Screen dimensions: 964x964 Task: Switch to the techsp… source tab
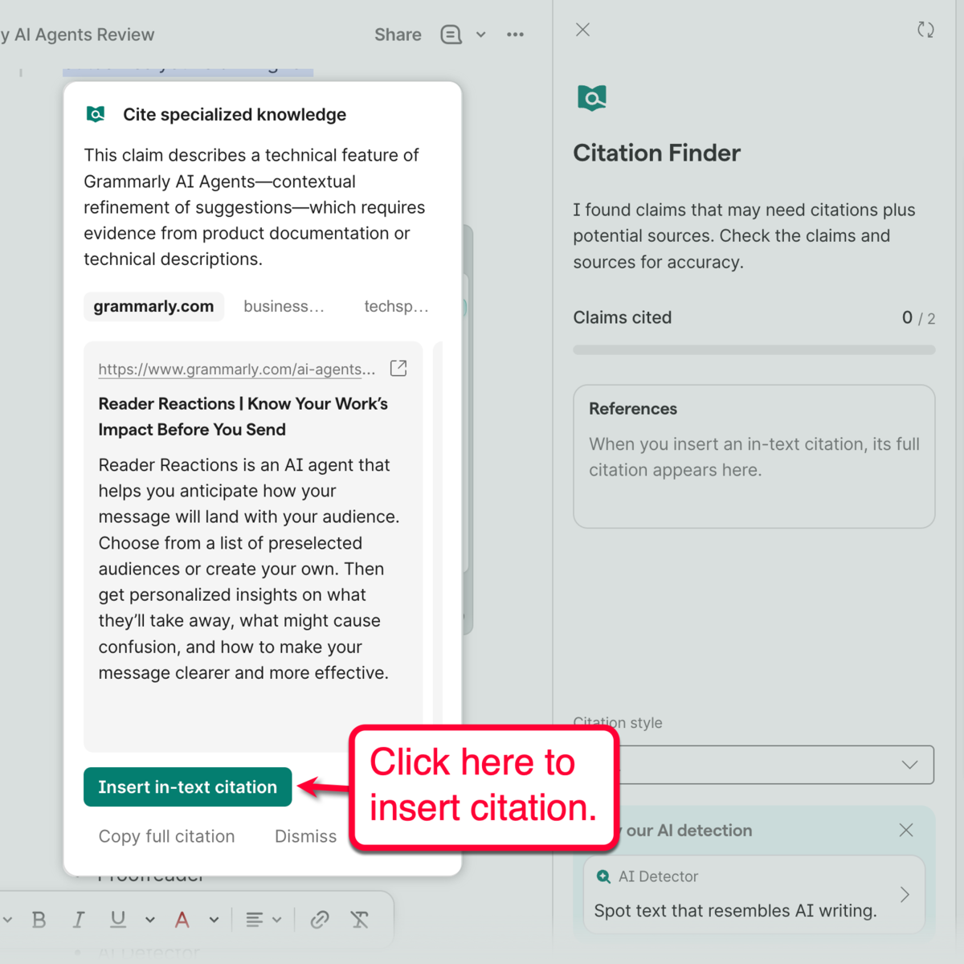(x=396, y=306)
